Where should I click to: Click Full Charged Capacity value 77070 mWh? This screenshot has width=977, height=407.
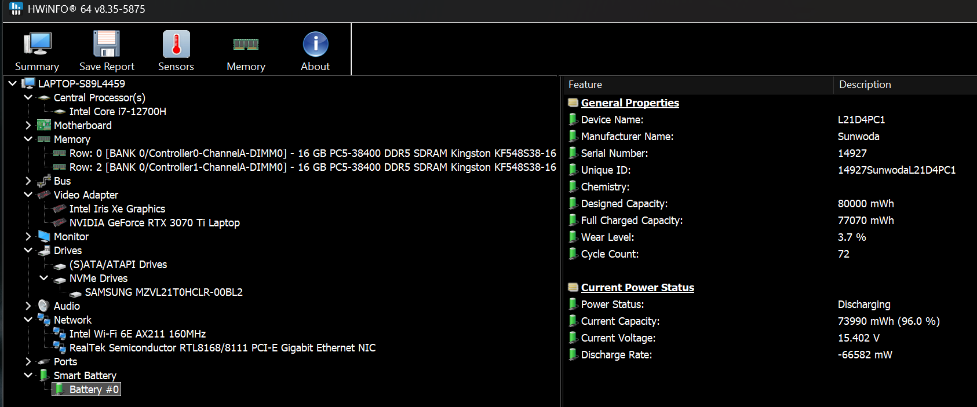866,220
